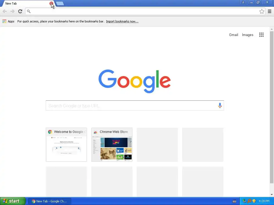Open Images link
The width and height of the screenshot is (274, 205).
pos(248,35)
